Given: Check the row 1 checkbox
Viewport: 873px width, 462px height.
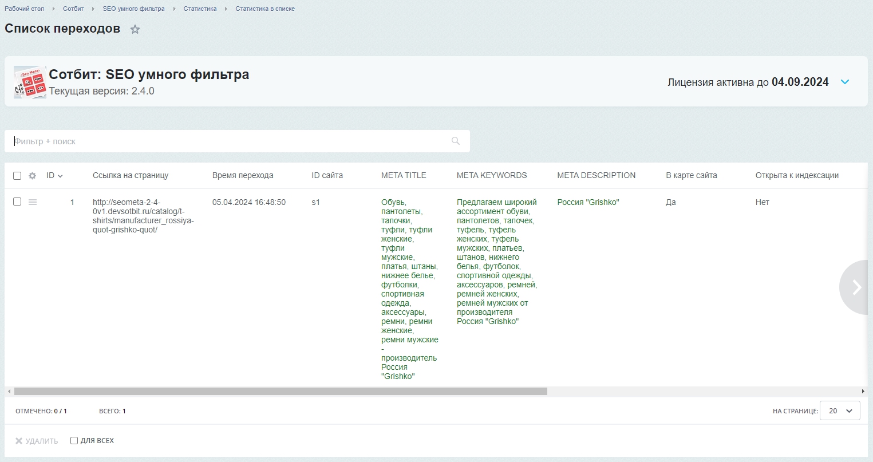Looking at the screenshot, I should click(x=17, y=202).
